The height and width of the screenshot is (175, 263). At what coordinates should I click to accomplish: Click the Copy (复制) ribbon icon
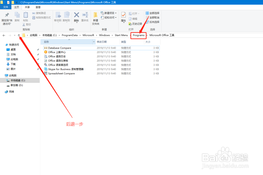click(x=17, y=15)
